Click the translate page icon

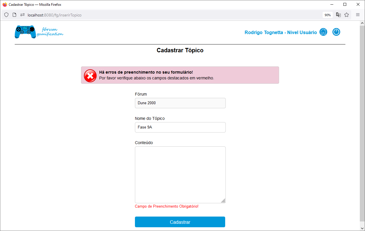tap(338, 15)
